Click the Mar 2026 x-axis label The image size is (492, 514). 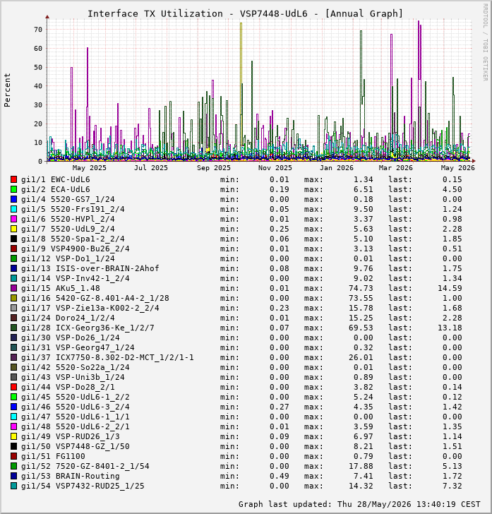(395, 168)
